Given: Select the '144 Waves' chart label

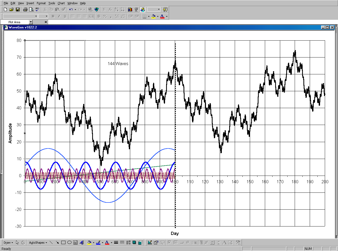Looking at the screenshot, I should tap(118, 64).
